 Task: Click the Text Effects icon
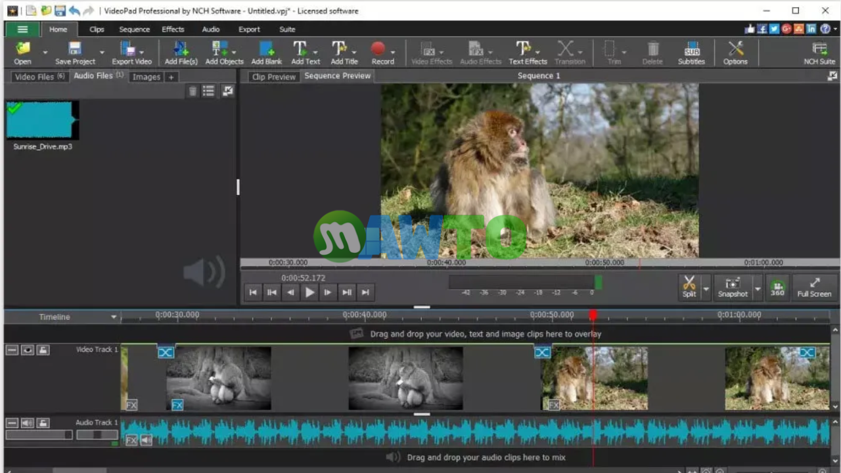[x=523, y=49]
